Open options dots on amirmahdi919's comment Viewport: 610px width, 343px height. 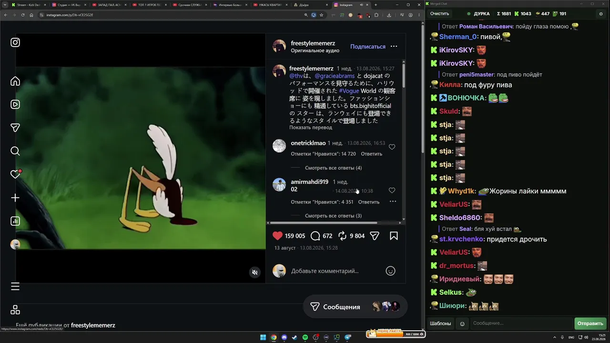click(x=393, y=202)
